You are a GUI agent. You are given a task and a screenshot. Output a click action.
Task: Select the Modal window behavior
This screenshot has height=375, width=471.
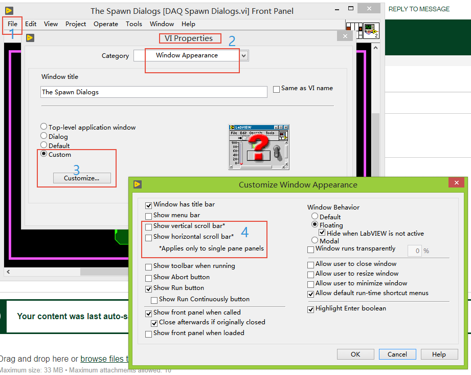[315, 241]
